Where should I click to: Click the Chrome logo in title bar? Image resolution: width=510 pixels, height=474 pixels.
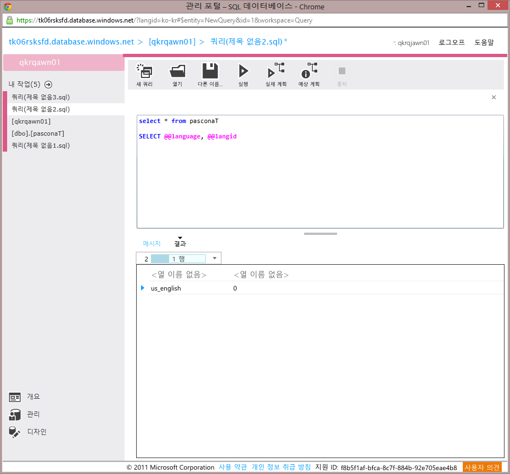[x=8, y=6]
